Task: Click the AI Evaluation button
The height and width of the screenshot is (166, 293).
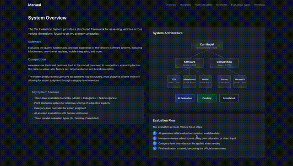Action: click(x=185, y=98)
